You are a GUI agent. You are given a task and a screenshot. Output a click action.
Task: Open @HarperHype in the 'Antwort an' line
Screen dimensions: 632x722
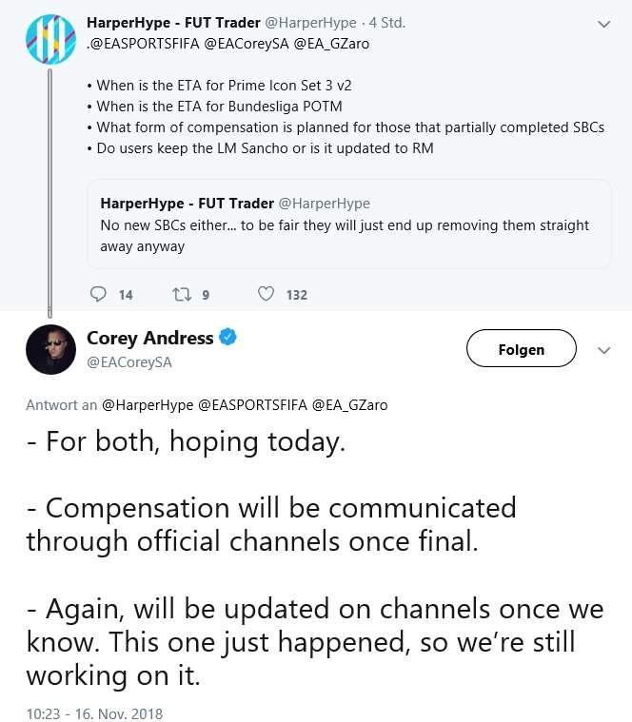pyautogui.click(x=147, y=404)
